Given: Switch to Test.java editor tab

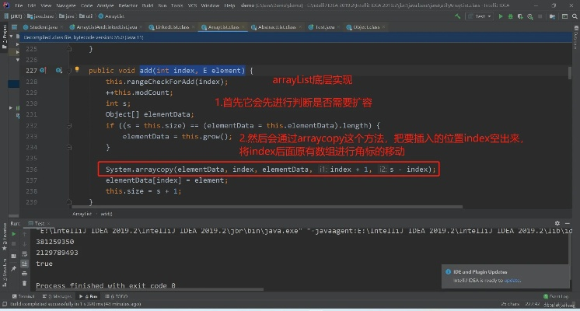Looking at the screenshot, I should (x=324, y=27).
